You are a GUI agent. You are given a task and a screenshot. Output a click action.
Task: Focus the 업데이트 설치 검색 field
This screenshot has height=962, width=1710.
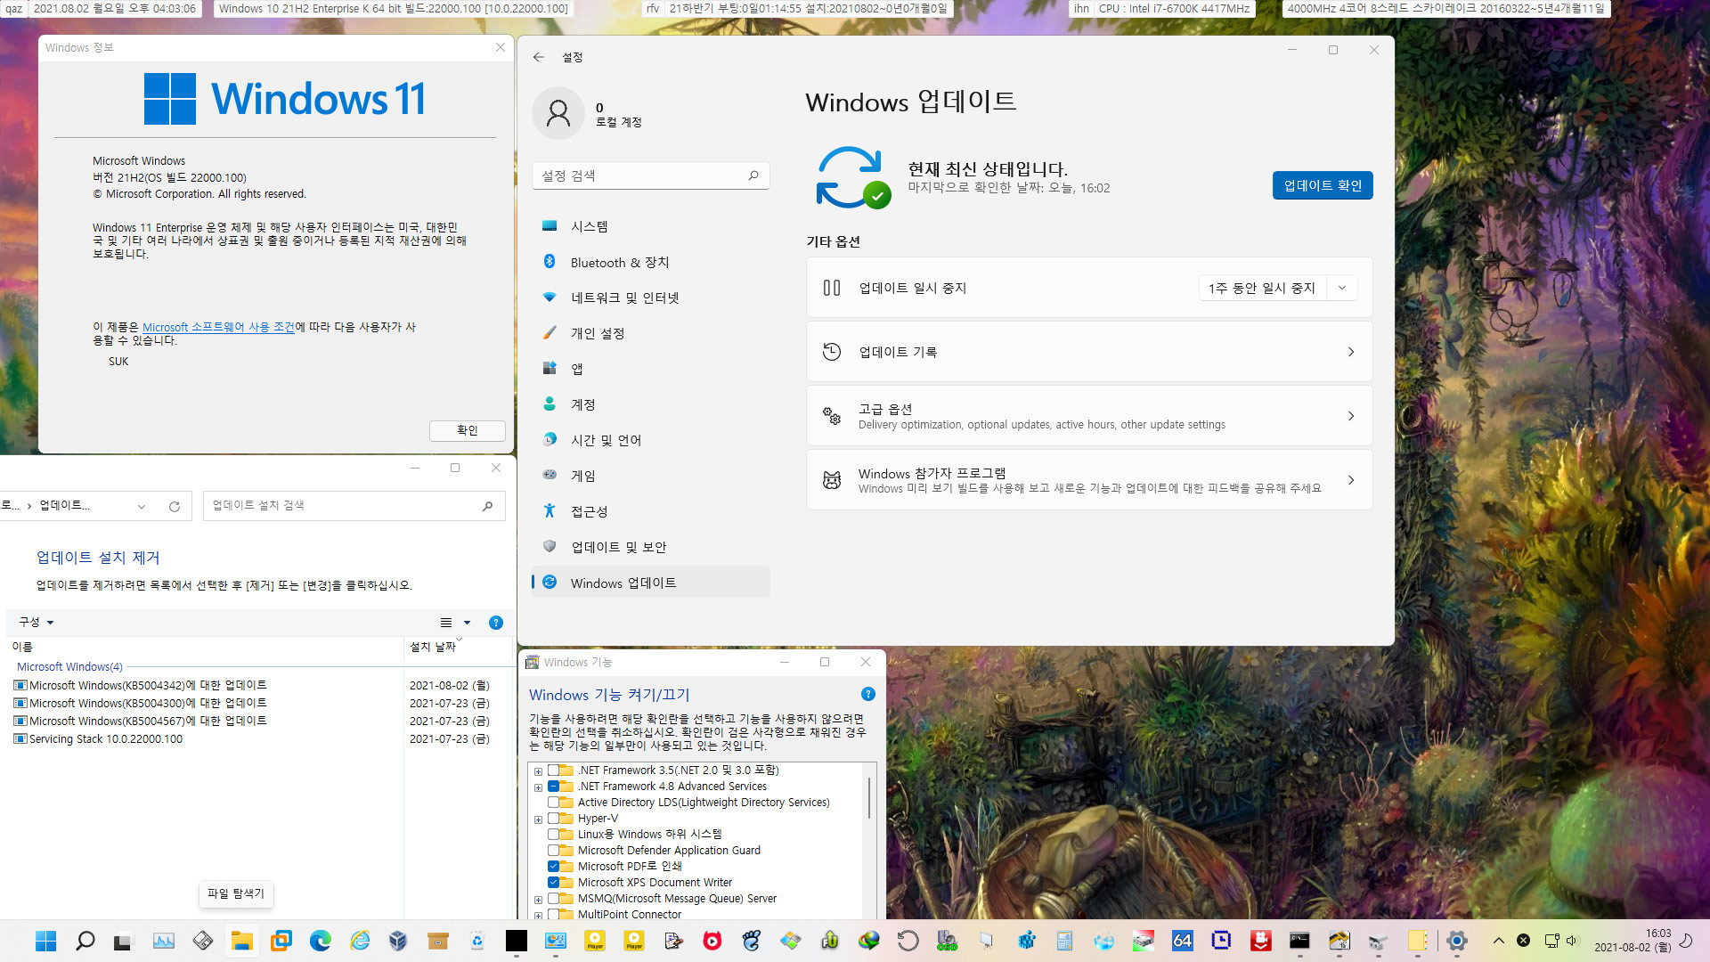tap(354, 506)
